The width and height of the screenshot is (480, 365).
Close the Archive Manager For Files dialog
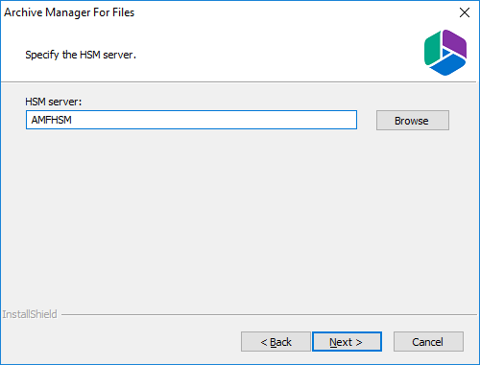click(x=465, y=12)
